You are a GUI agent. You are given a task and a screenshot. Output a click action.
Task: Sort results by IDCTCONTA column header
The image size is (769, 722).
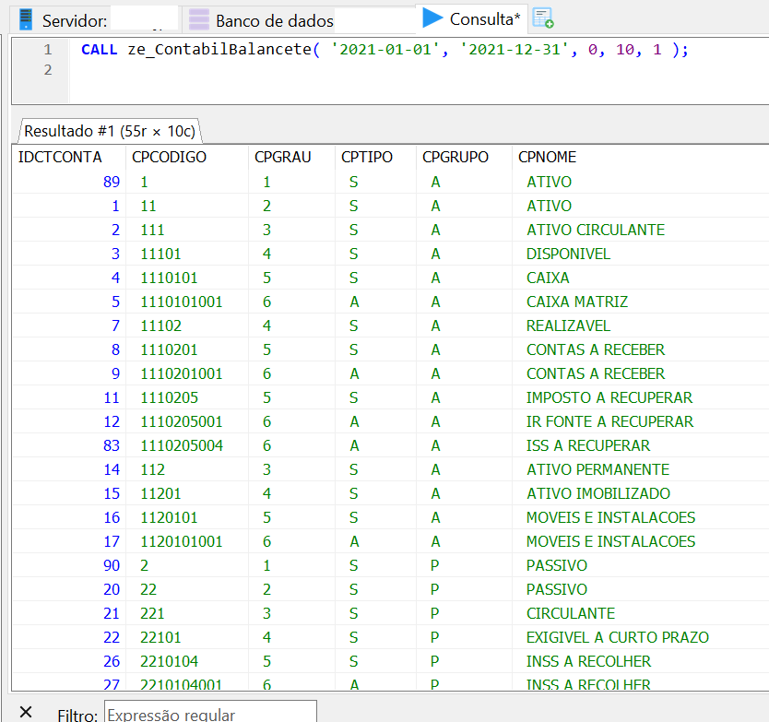[60, 157]
